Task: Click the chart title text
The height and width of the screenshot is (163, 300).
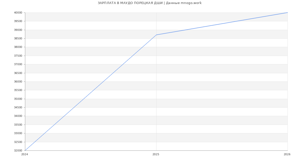Action: coord(149,3)
